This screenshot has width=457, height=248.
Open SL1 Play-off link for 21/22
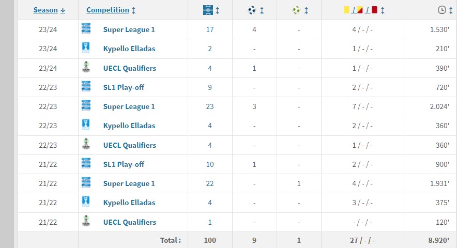point(124,164)
